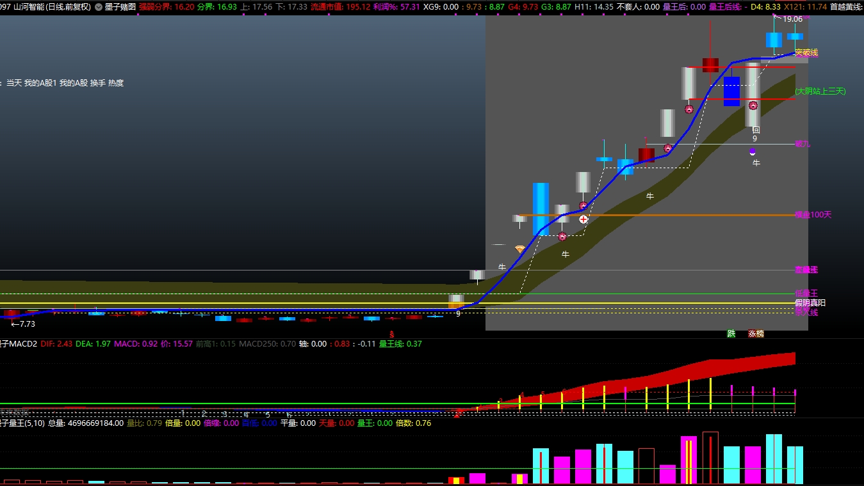Click the orange diamond signal icon

520,249
